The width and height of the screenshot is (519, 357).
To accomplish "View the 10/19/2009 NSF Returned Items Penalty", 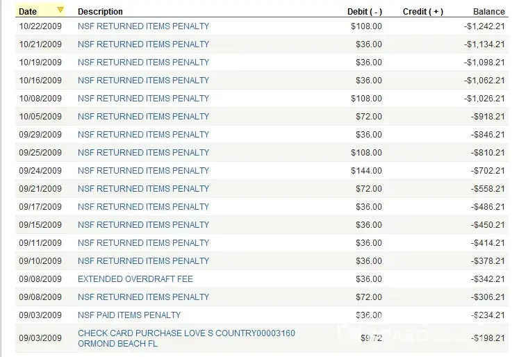I will 143,63.
